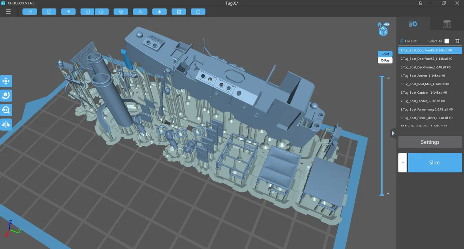Click the user account icon
464x249 pixels.
coord(420,3)
